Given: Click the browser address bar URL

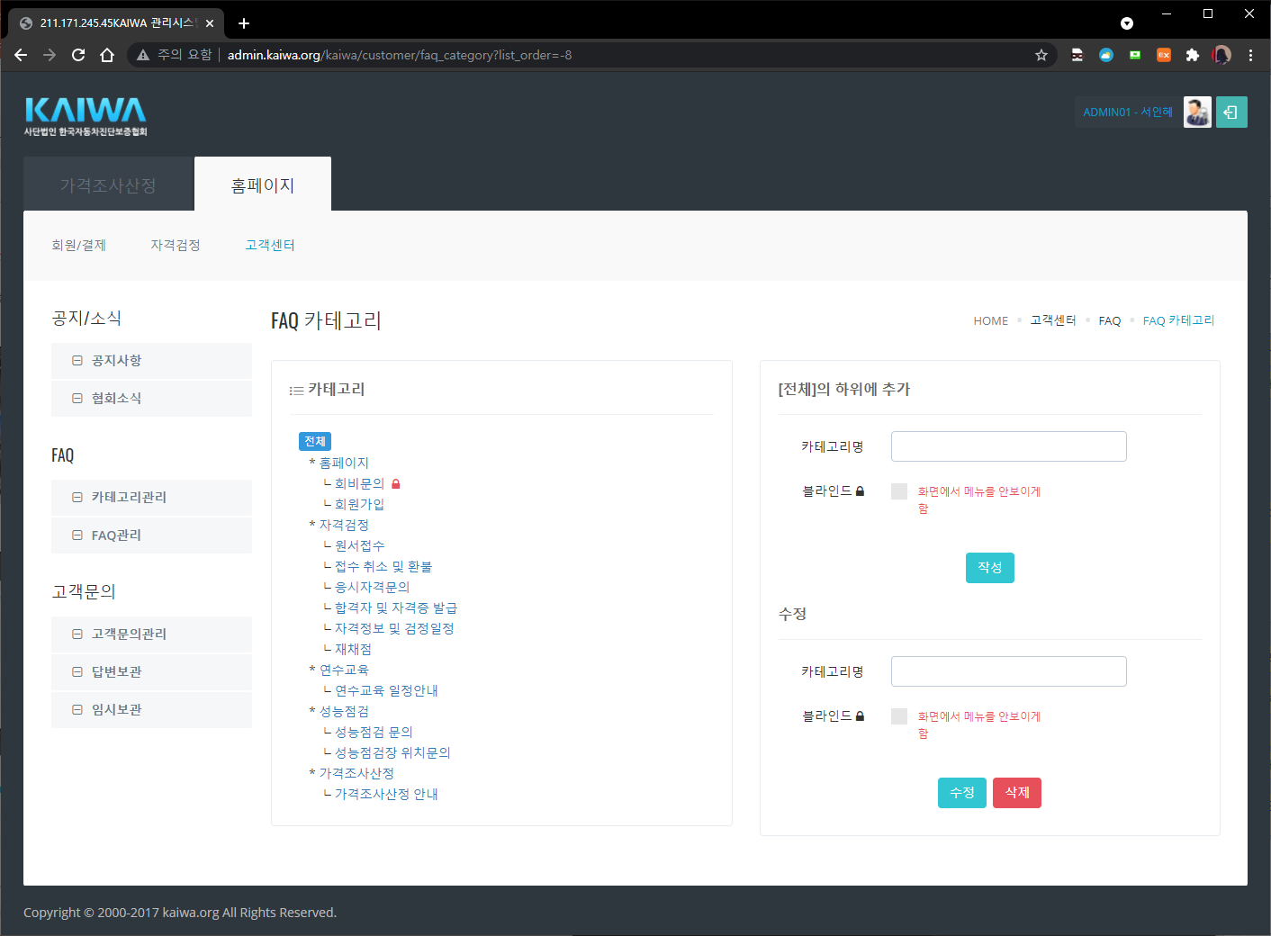Looking at the screenshot, I should point(400,55).
